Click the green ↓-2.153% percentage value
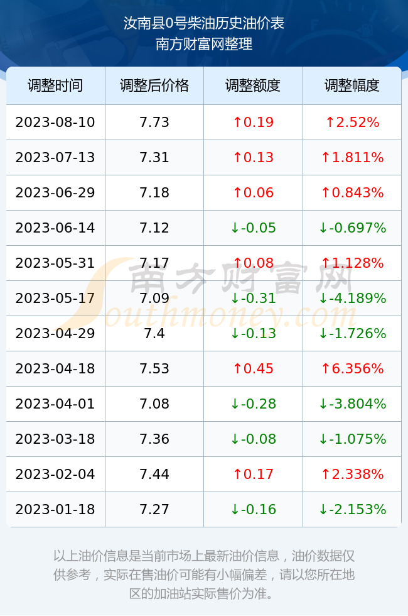Screen dimensions: 408x616 (352, 510)
